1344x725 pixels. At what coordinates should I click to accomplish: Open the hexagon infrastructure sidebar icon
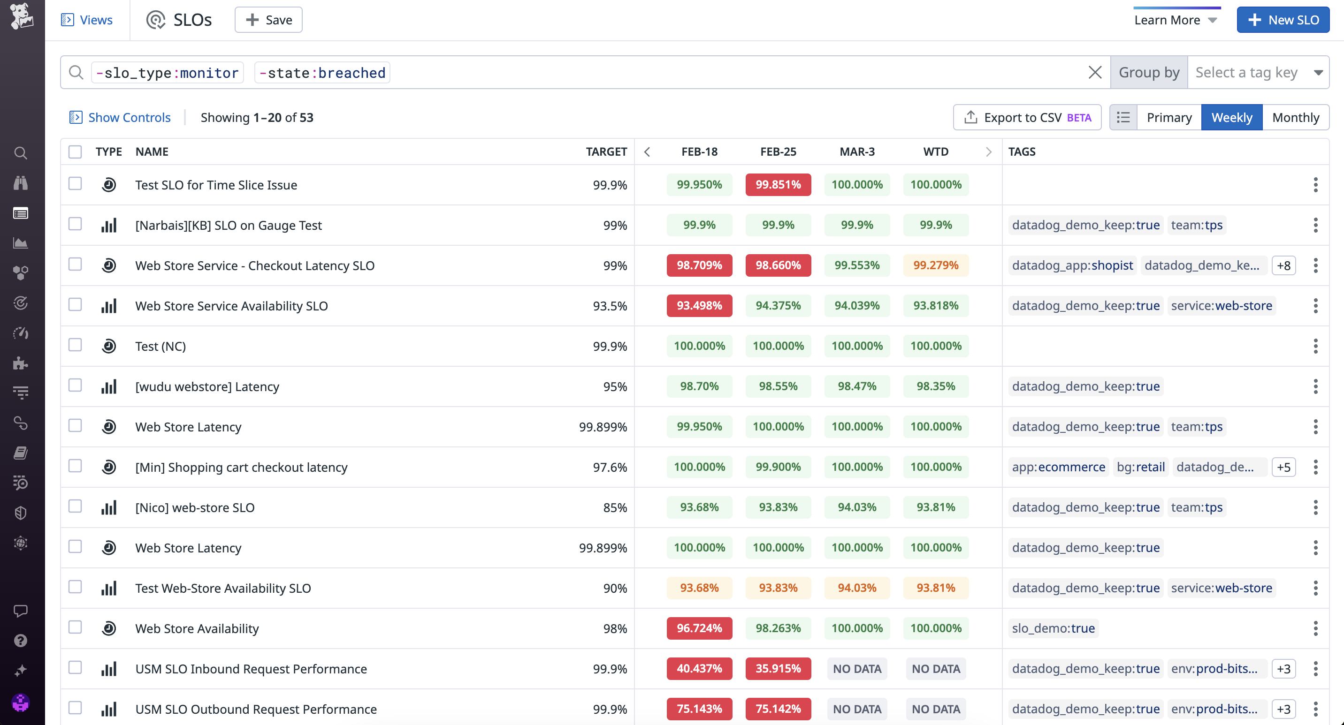[x=20, y=273]
